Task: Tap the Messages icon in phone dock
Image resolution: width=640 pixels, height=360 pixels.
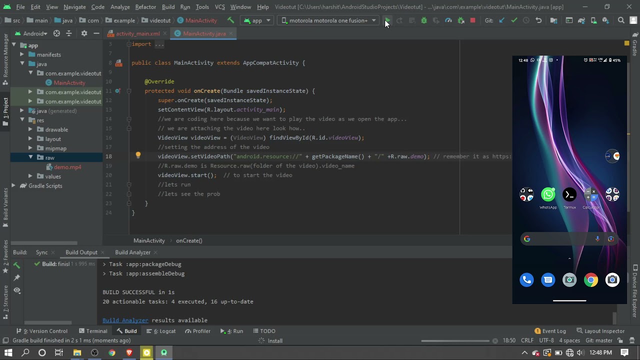Action: pos(548,280)
